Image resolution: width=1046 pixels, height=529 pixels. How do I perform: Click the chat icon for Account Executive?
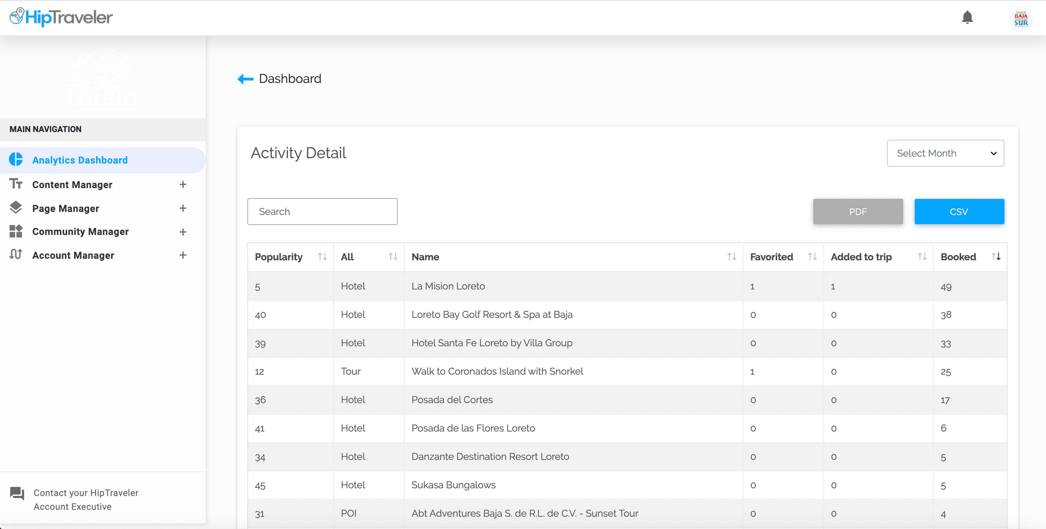(x=17, y=494)
